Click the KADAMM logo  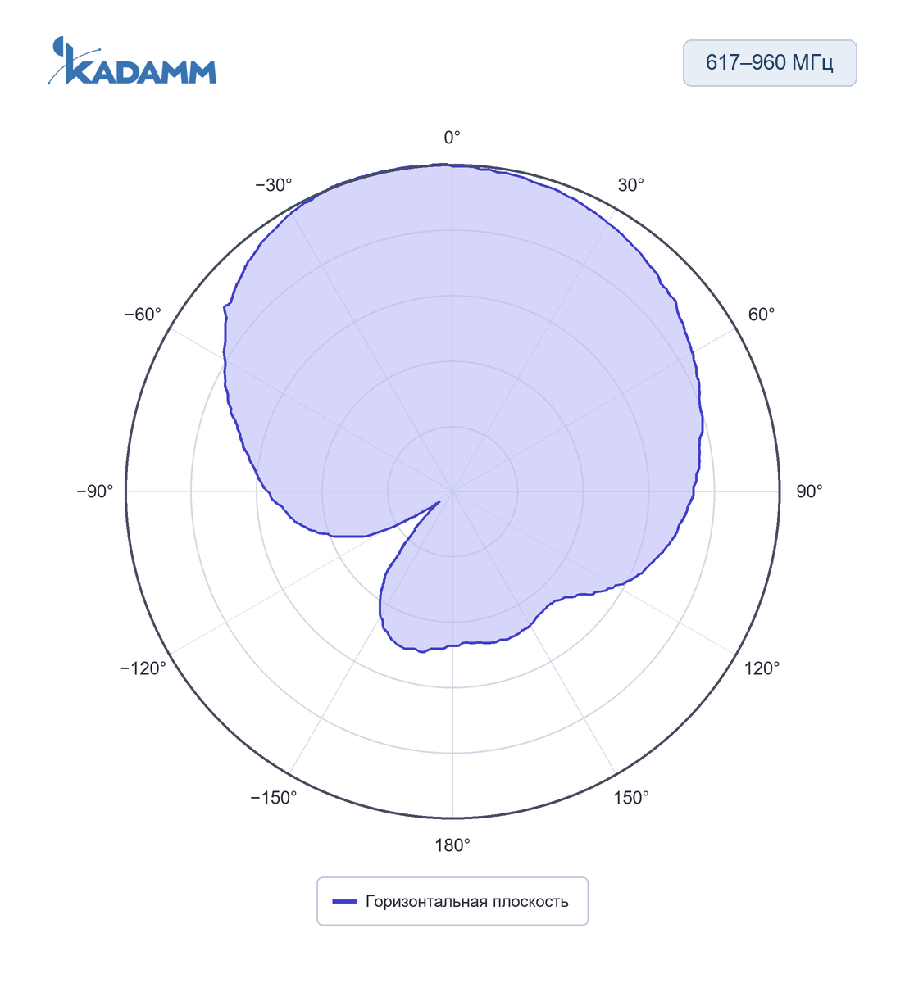(132, 61)
